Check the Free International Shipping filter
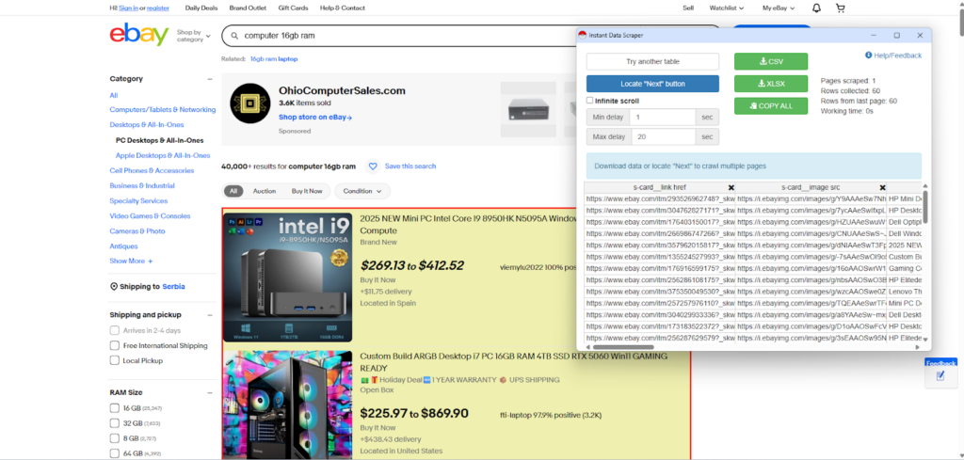 (114, 346)
